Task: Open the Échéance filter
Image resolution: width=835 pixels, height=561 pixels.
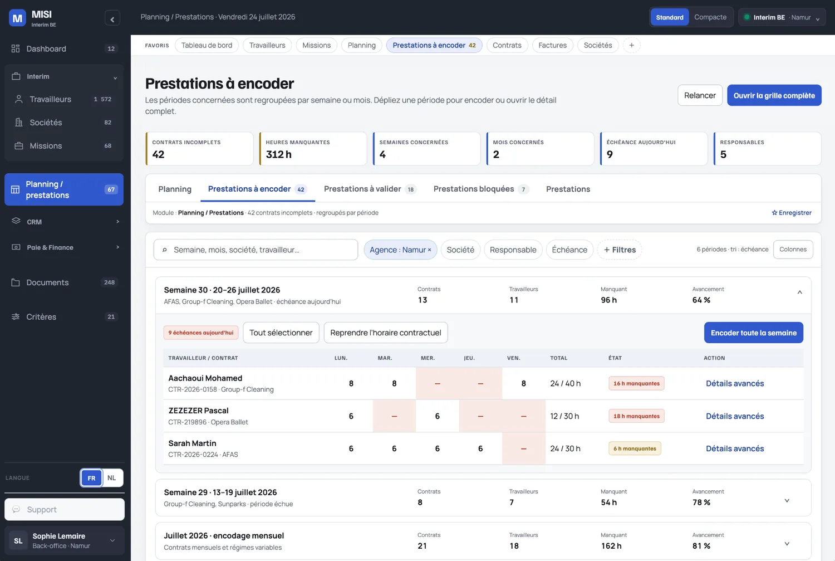Action: coord(569,250)
